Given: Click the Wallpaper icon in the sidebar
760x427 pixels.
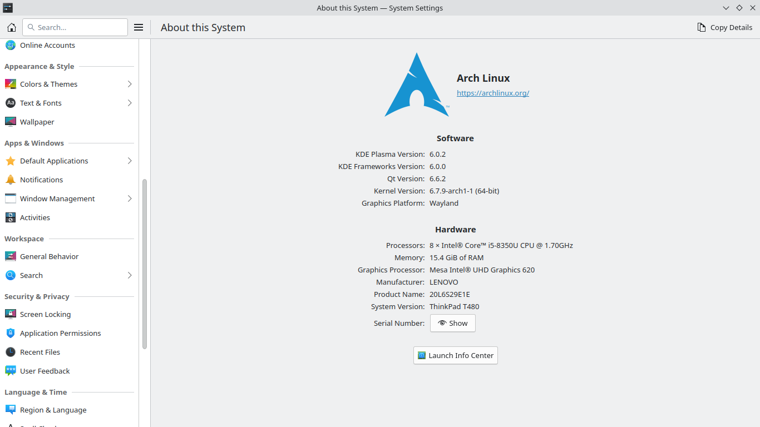Looking at the screenshot, I should pos(10,122).
